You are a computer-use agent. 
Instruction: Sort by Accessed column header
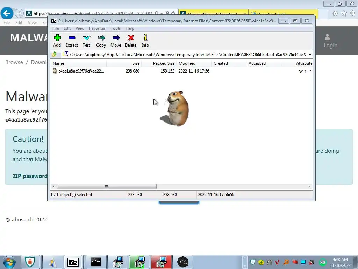click(x=264, y=63)
